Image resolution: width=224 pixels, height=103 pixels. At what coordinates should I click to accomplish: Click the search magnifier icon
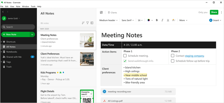(4, 27)
